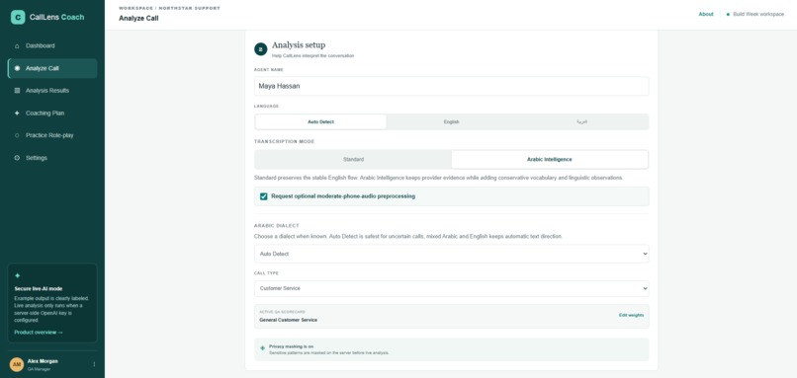This screenshot has height=378, width=797.
Task: Click the CallLens Coach logo icon
Action: [18, 17]
